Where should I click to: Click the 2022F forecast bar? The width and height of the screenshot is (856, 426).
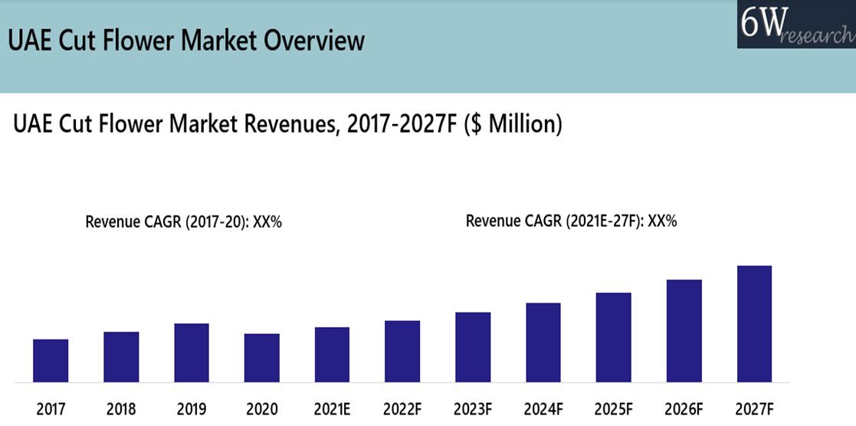click(x=402, y=351)
